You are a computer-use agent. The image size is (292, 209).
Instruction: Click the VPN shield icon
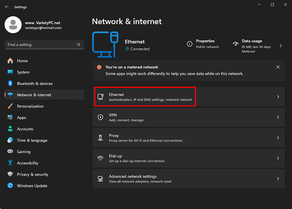(x=100, y=117)
